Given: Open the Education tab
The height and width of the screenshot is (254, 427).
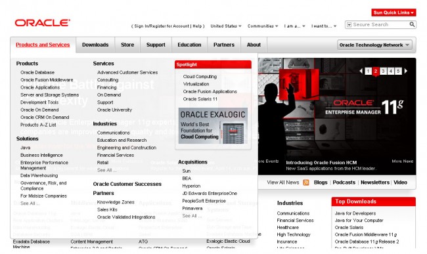Looking at the screenshot, I should point(189,45).
